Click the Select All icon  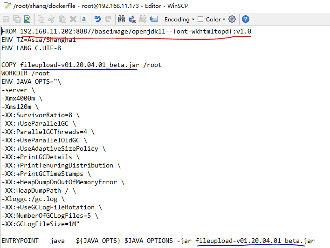pyautogui.click(x=84, y=19)
